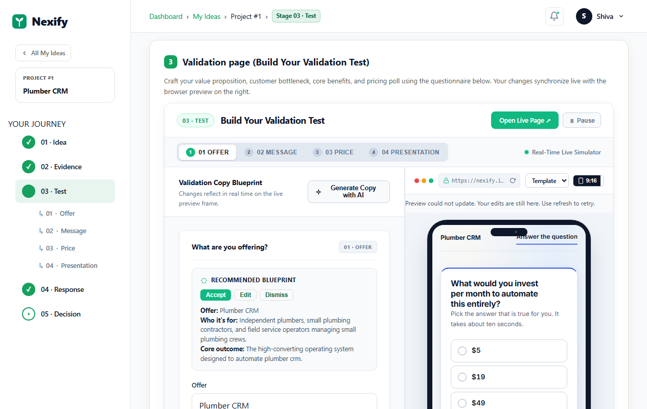Switch to the 03 PRICE tab
The image size is (647, 409).
[333, 152]
